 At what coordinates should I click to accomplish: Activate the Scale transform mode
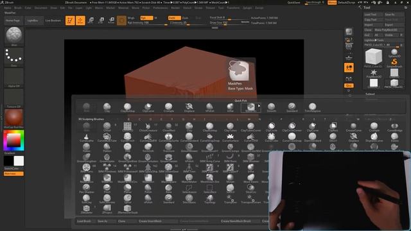[101, 21]
